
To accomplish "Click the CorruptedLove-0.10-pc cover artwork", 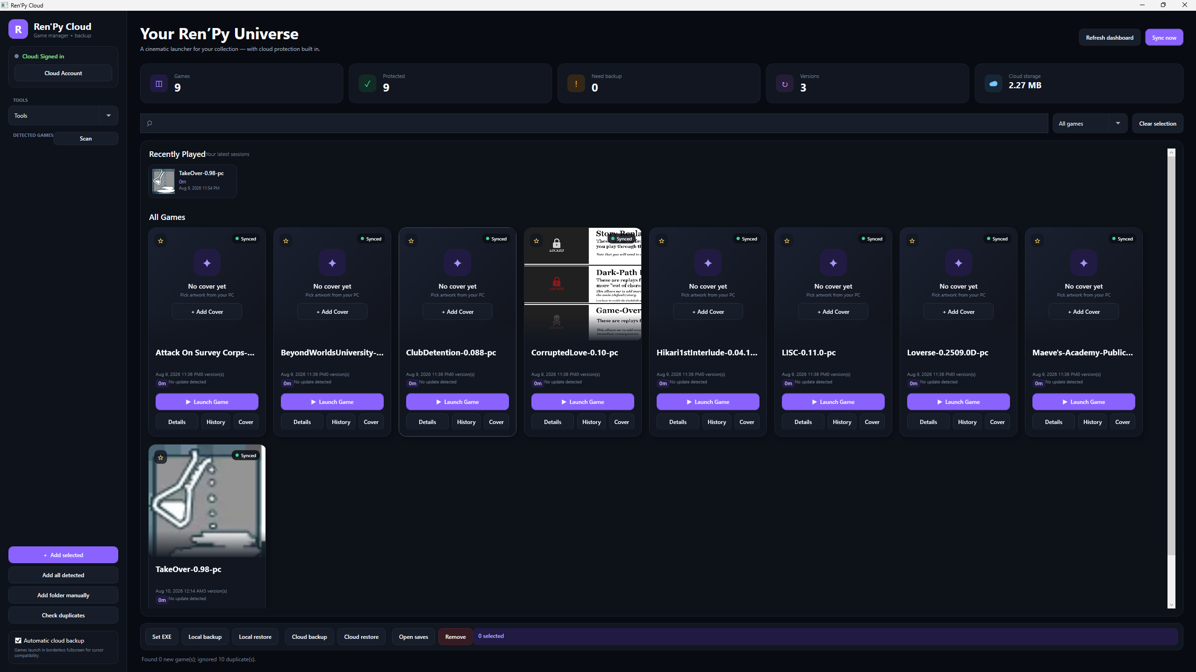I will 583,284.
